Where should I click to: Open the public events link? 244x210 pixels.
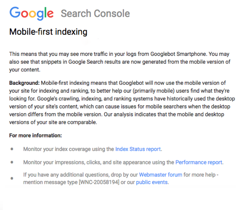point(152,182)
